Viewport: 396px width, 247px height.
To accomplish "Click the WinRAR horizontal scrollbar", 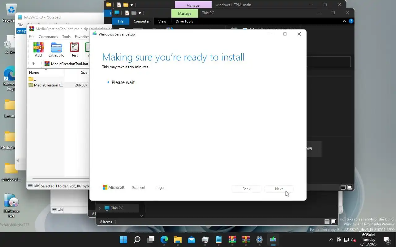I will [x=61, y=179].
